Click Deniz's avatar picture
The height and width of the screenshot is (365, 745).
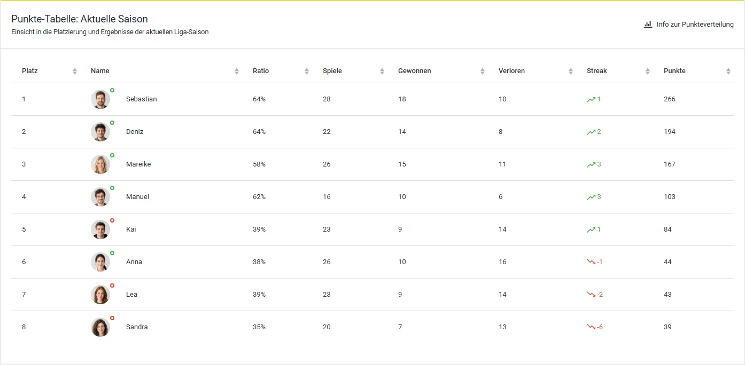pos(100,132)
